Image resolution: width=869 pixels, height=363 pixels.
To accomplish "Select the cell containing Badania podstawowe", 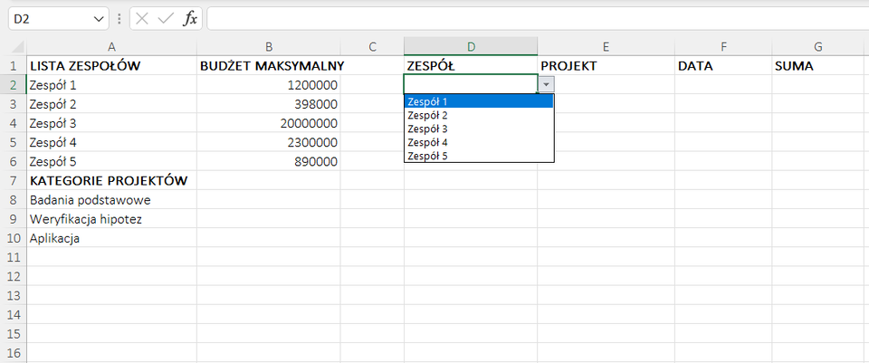I will coord(111,200).
